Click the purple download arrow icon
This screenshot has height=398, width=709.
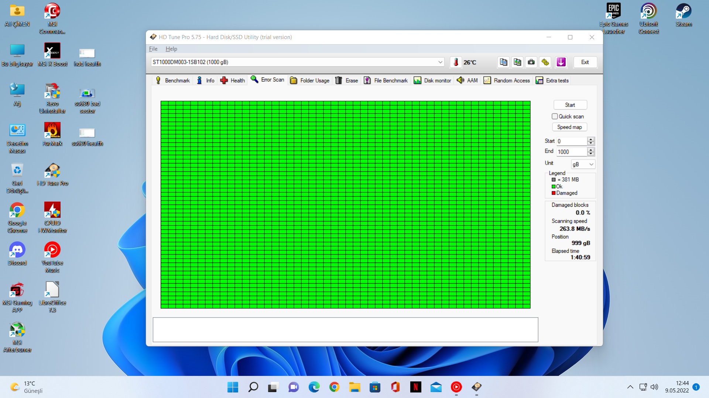(x=561, y=62)
